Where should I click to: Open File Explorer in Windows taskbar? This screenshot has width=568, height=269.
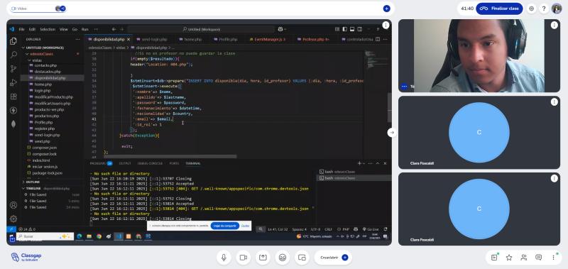pyautogui.click(x=89, y=236)
